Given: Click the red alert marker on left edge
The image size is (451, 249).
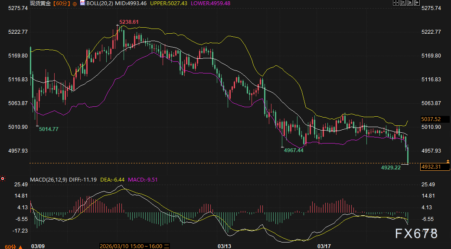Looking at the screenshot, I should coord(2,178).
